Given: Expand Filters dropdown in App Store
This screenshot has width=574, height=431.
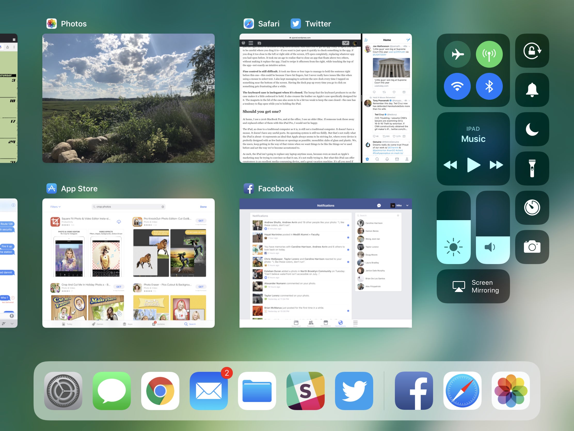Looking at the screenshot, I should coord(55,207).
